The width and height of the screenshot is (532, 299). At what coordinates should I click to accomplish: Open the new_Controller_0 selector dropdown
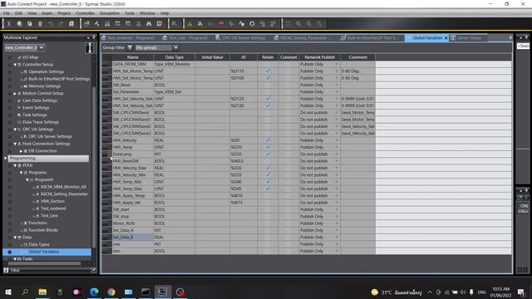point(42,47)
